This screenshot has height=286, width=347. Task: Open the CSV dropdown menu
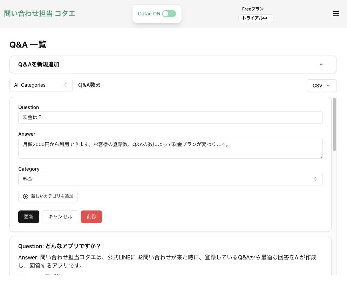click(x=321, y=86)
